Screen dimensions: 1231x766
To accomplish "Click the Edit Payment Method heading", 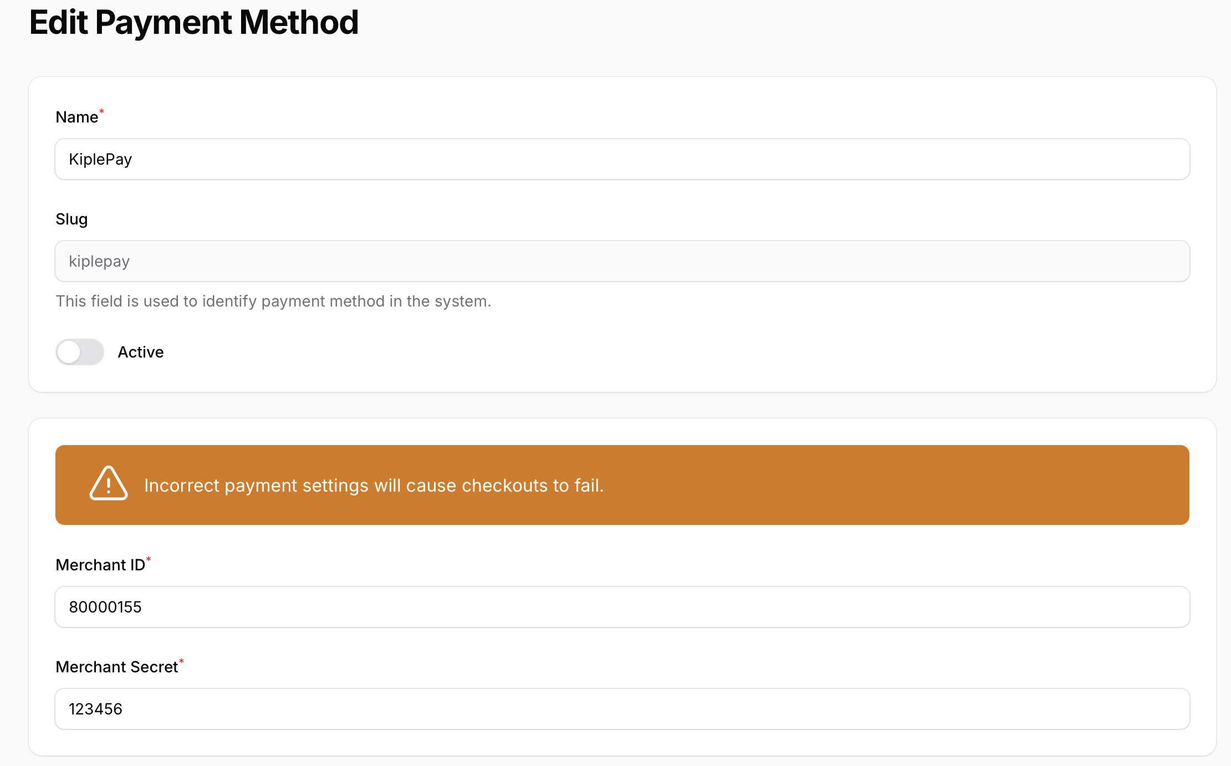I will [194, 22].
